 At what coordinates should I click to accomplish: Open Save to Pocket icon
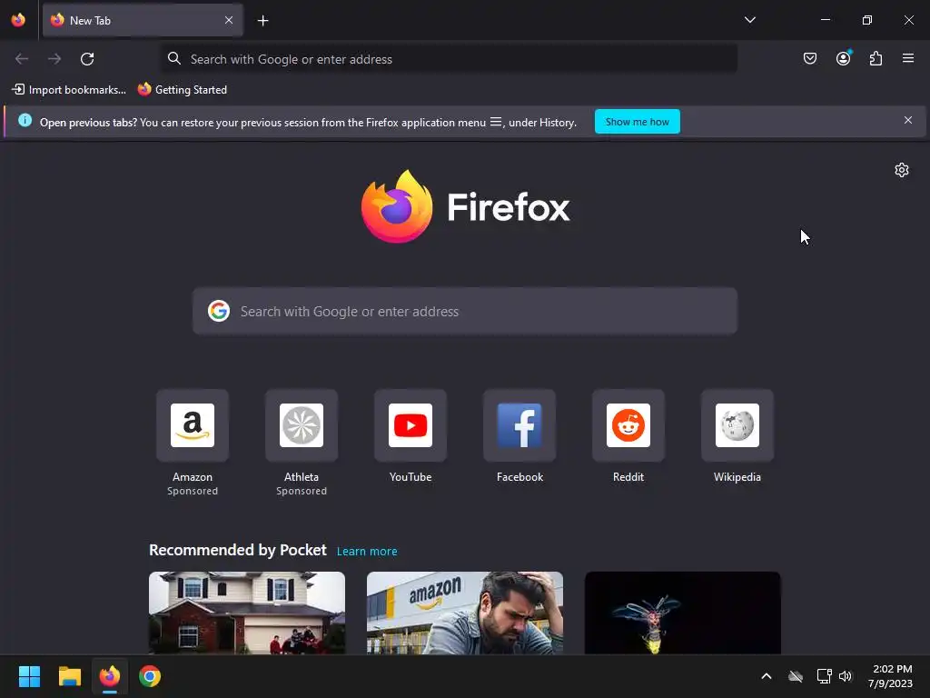click(x=809, y=58)
